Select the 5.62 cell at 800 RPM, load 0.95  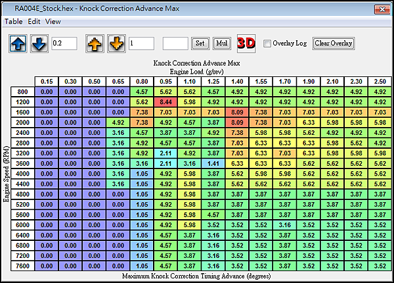(166, 92)
